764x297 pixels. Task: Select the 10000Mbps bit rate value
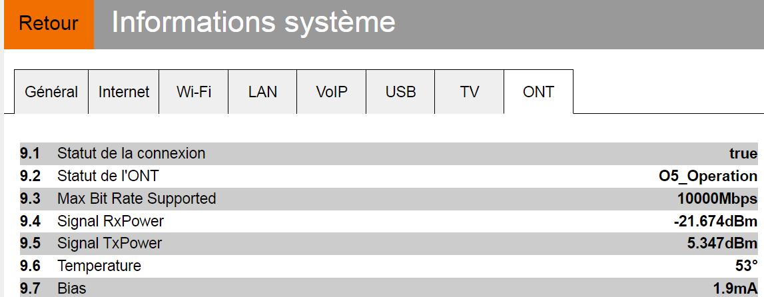click(x=717, y=198)
